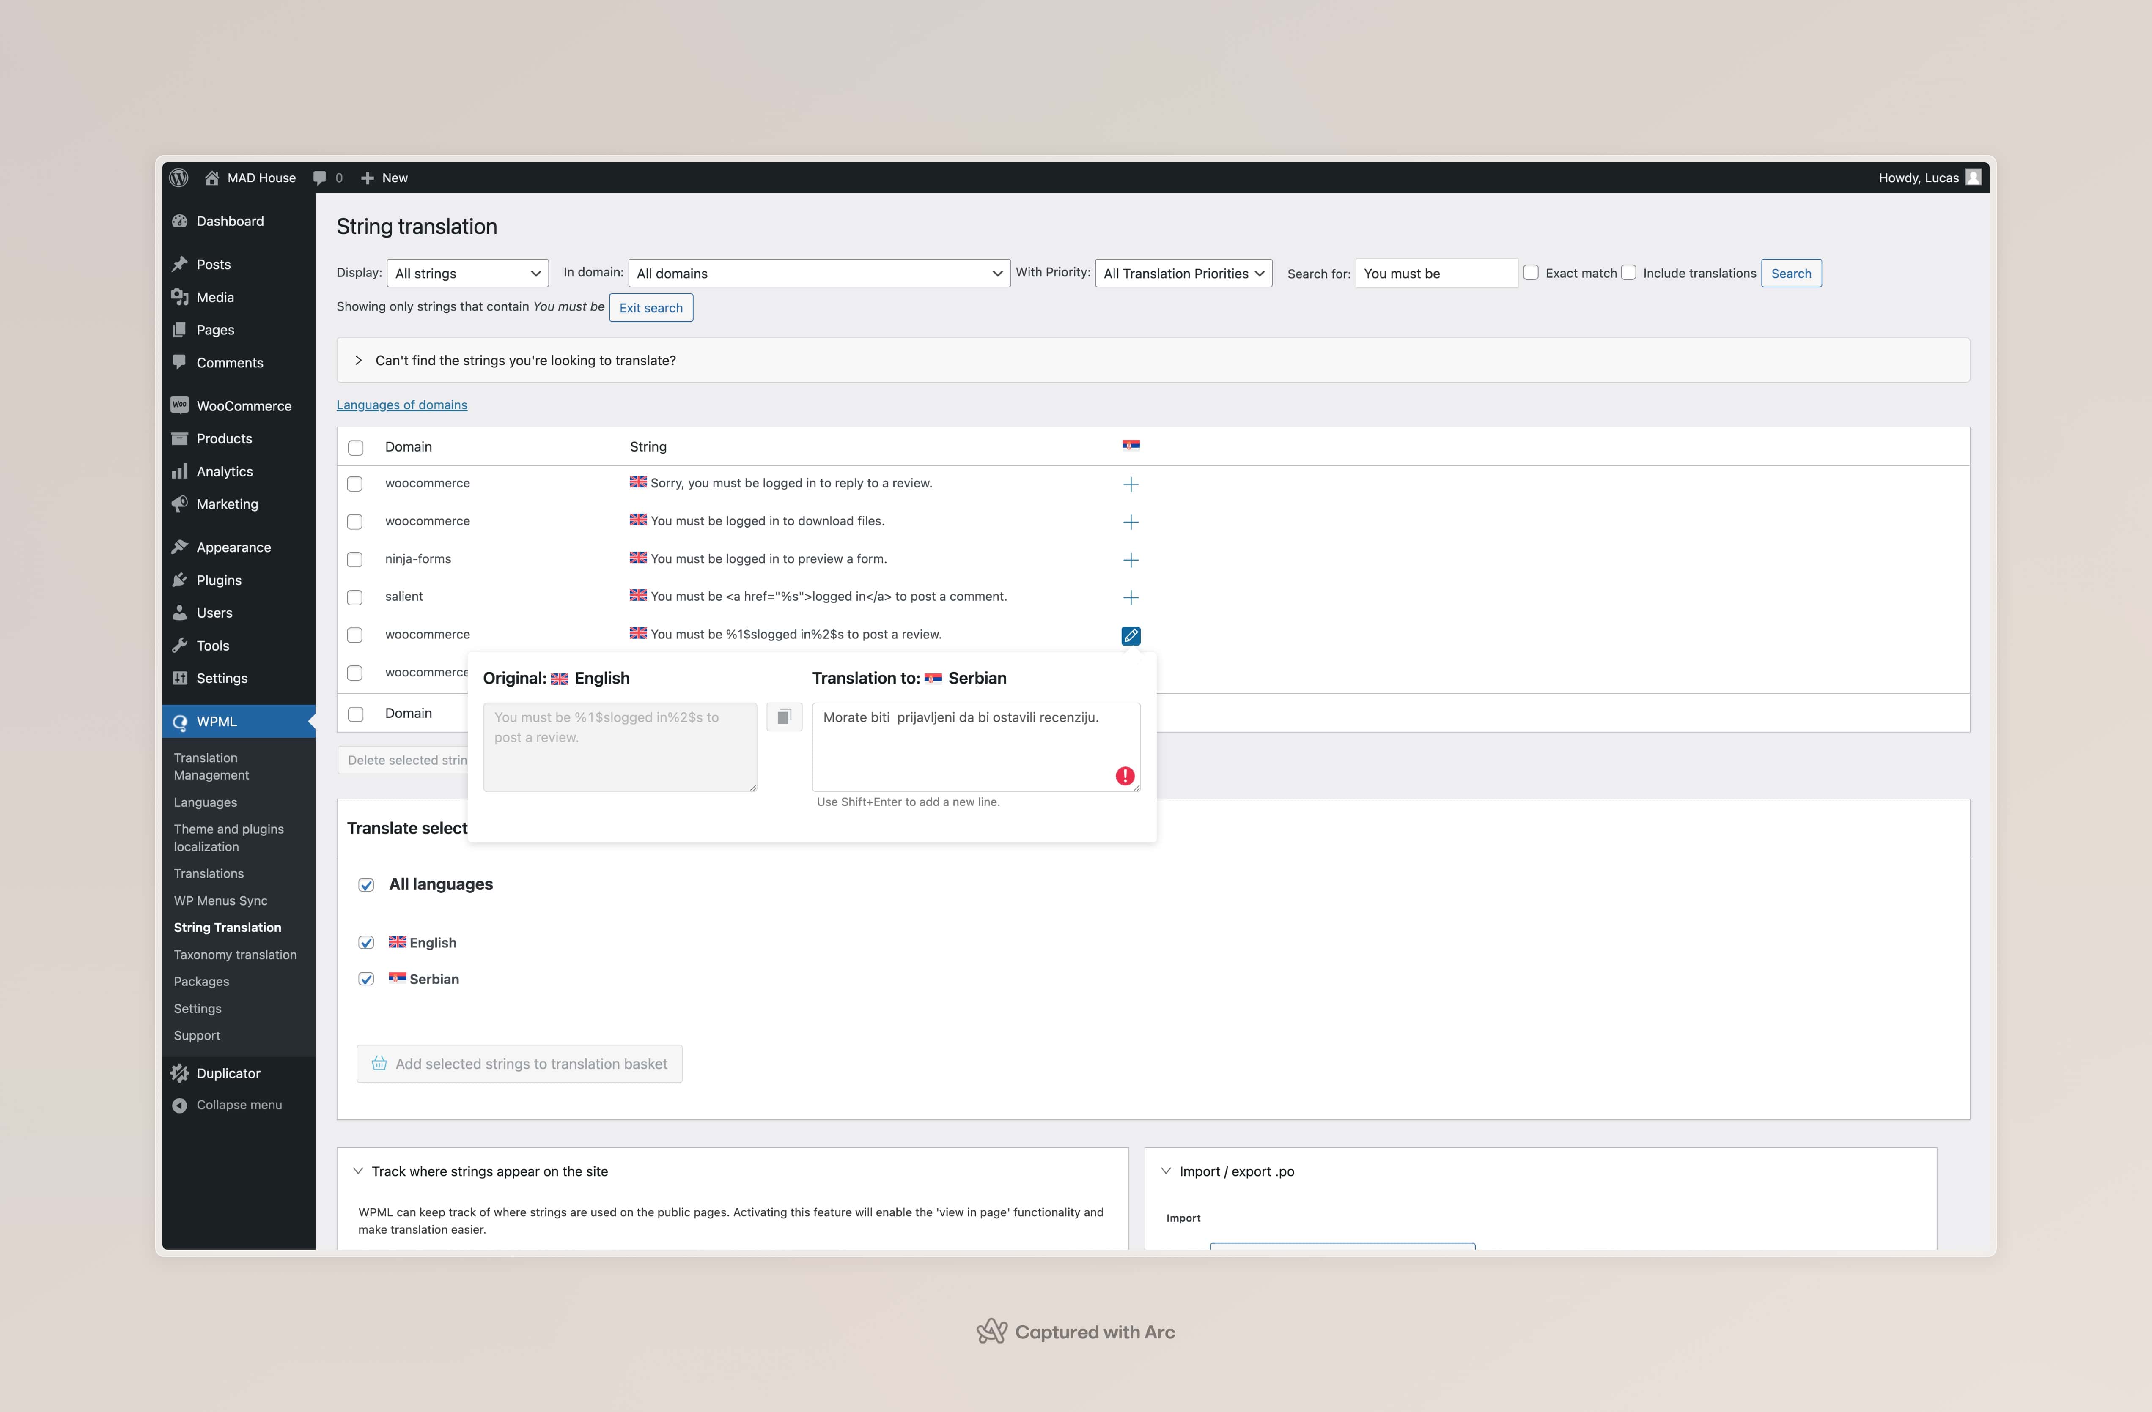Click the Pages sidebar icon

click(x=179, y=330)
